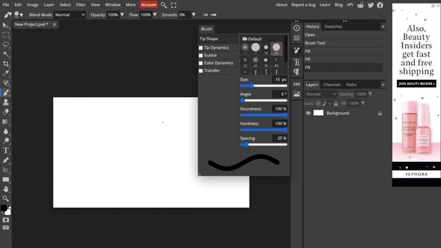The width and height of the screenshot is (441, 248).
Task: Select the Zoom tool
Action: coord(6,198)
